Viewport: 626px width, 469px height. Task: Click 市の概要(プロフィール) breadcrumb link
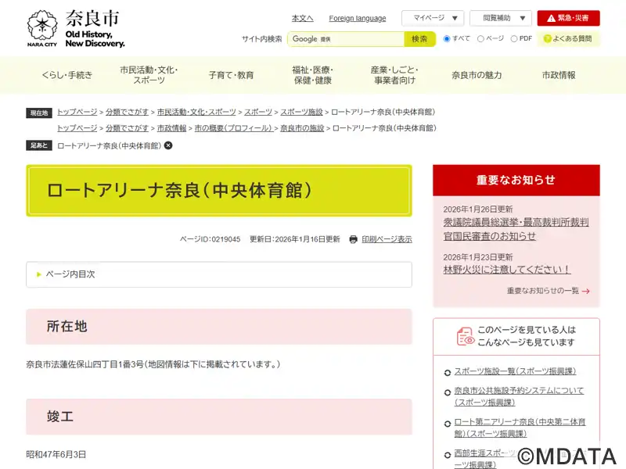[233, 128]
